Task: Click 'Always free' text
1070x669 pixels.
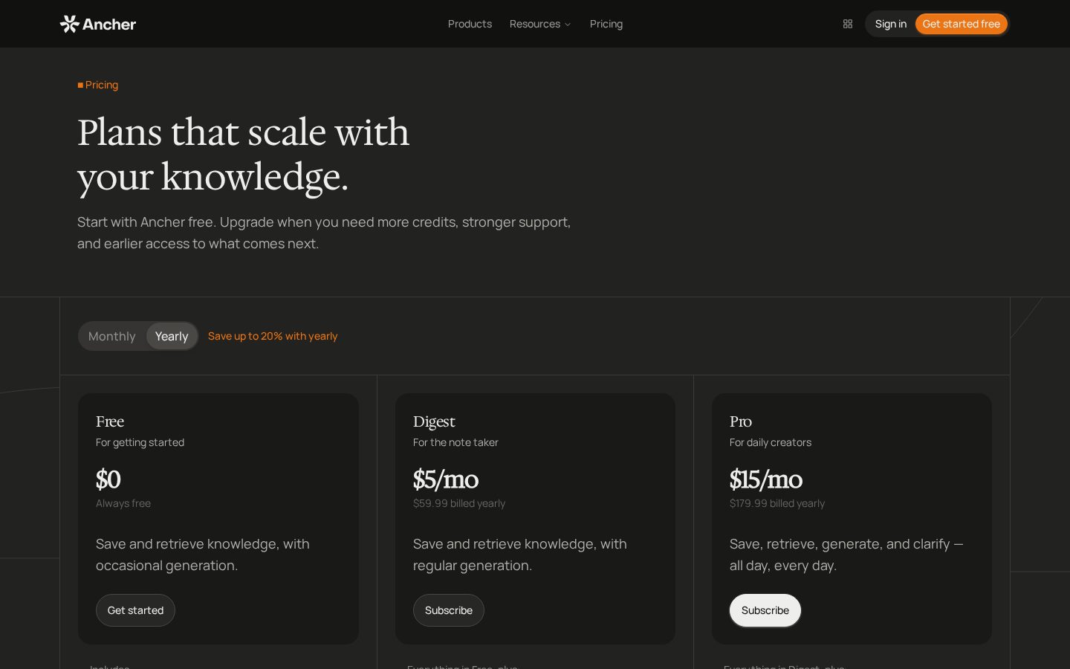Action: click(x=123, y=503)
